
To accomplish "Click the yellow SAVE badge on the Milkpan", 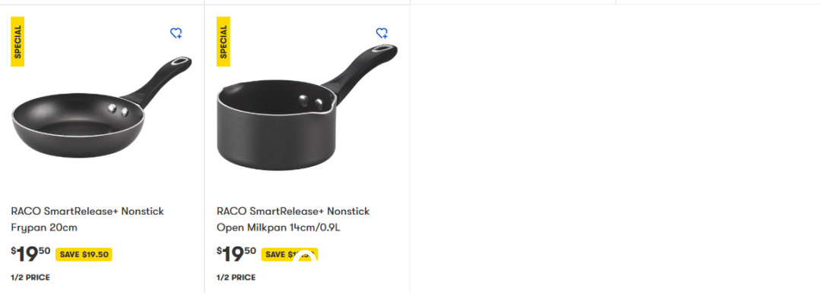I will [290, 255].
